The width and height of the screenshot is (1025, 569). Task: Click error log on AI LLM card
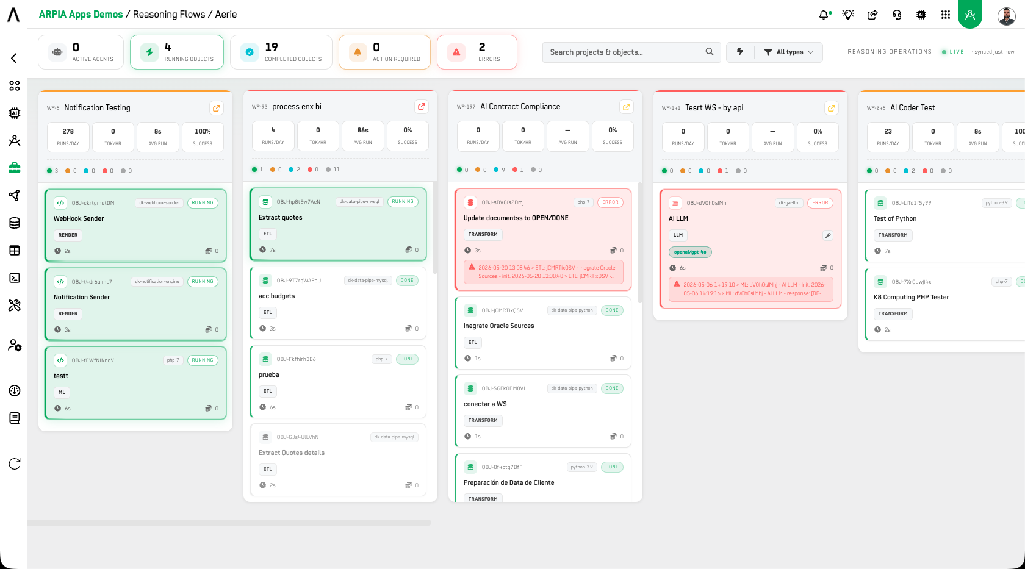(750, 290)
